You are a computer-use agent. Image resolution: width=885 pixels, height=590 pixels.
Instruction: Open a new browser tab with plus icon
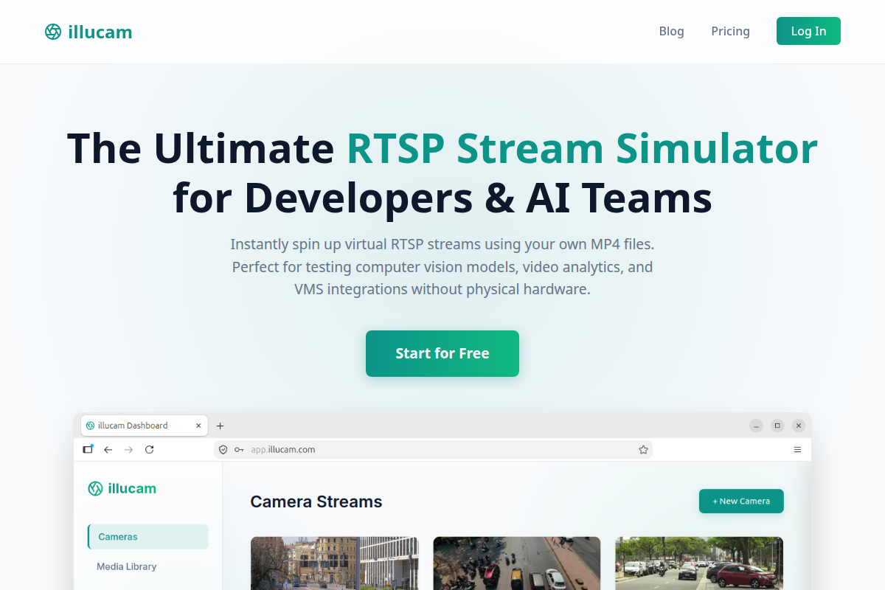click(220, 426)
